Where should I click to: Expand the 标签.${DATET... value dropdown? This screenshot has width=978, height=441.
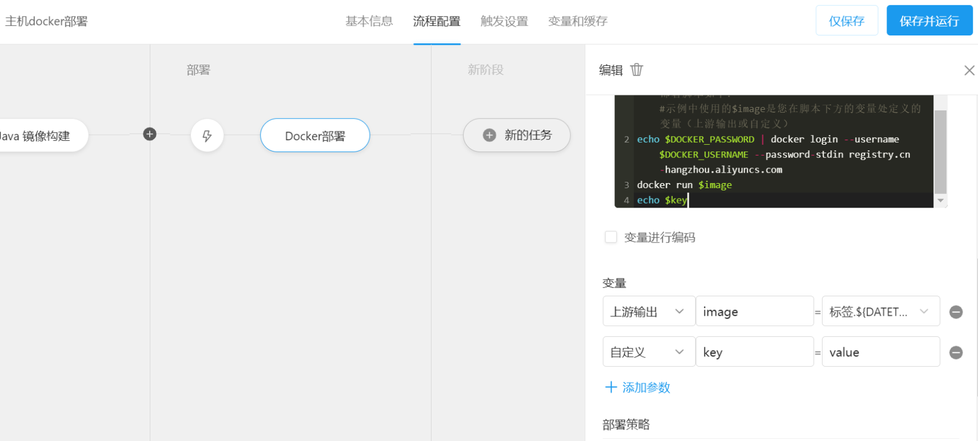[880, 311]
